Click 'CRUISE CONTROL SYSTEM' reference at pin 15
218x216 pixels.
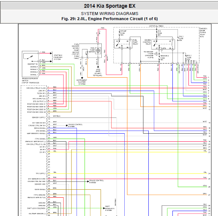[x=75, y=125]
